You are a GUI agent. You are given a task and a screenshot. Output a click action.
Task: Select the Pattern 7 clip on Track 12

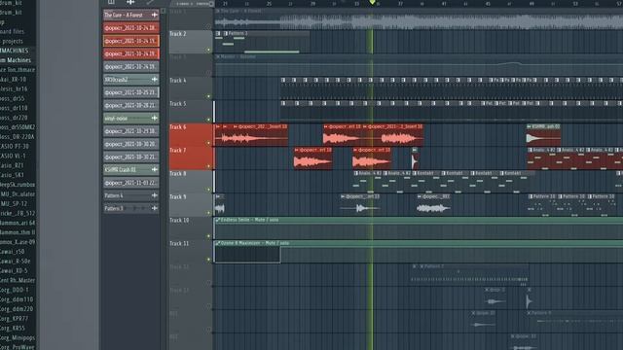[474, 274]
